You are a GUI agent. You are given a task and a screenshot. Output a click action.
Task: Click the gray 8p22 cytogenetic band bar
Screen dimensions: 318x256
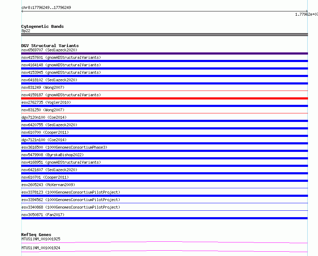tap(164, 35)
